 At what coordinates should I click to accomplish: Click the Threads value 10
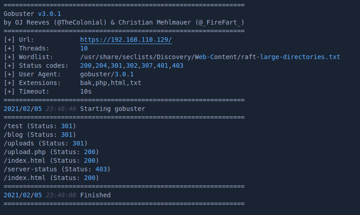pyautogui.click(x=84, y=48)
